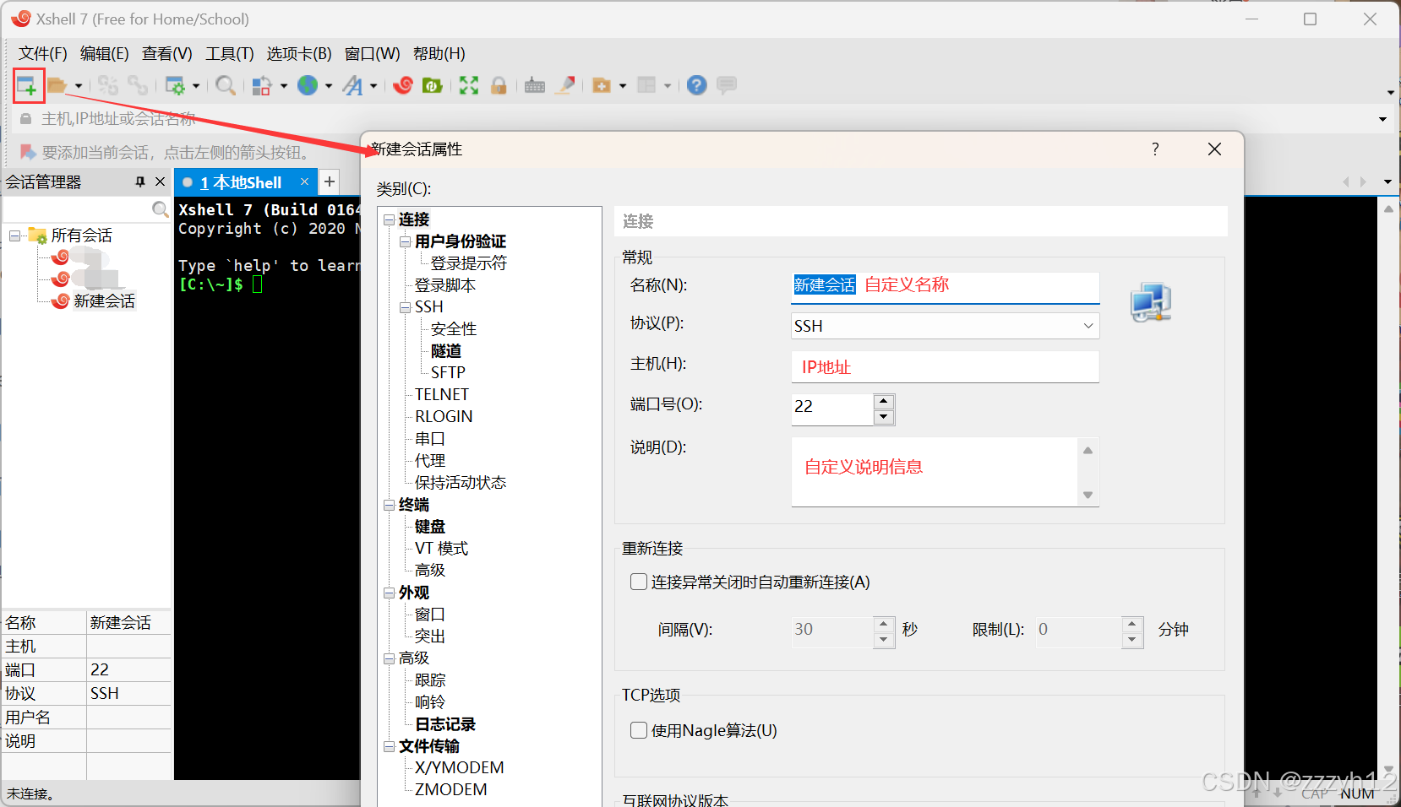The height and width of the screenshot is (807, 1401).
Task: Enable 使用Nagle算法 checkbox
Action: click(x=639, y=730)
